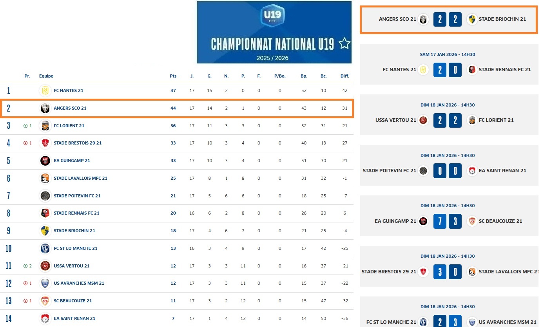Screen dimensions: 542x327
Task: Click the SC Beaucouze crest in standings
Action: [45, 301]
